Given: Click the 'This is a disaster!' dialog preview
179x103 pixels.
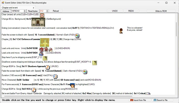Looking at the screenshot, I should [135, 29].
